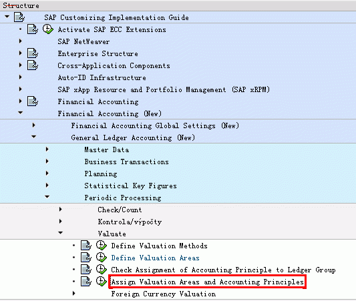Collapse the Financial Accounting (New) node

21,113
